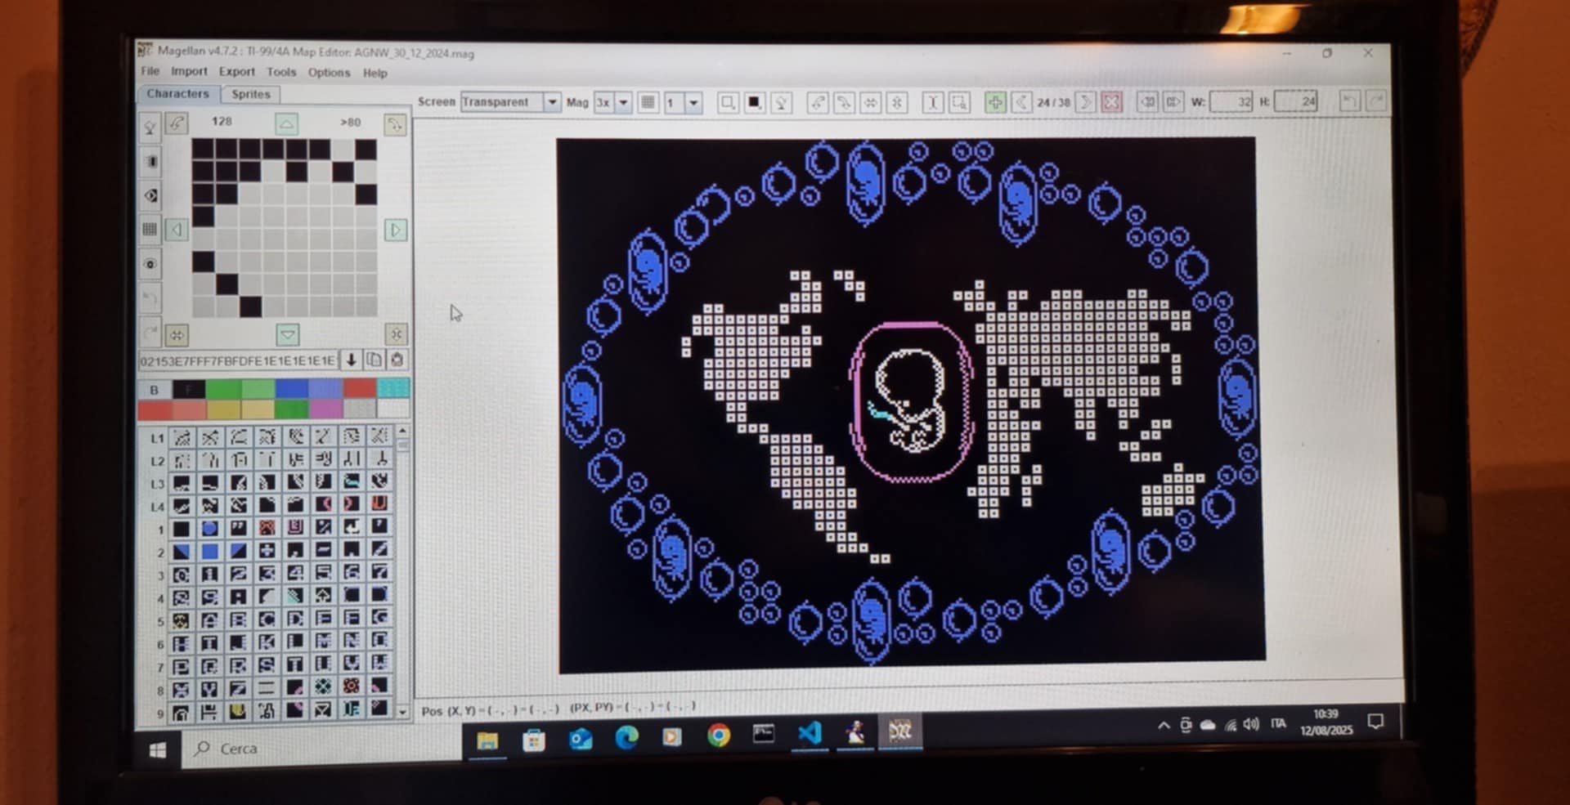Select the clone region tool in map toolbar
The image size is (1570, 805).
(959, 102)
